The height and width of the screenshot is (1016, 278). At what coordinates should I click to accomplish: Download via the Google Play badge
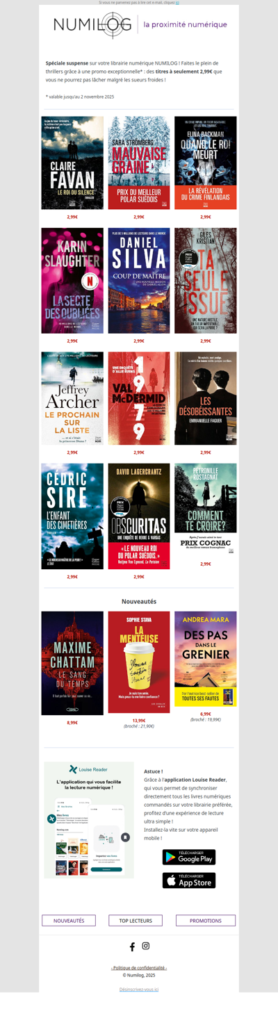(189, 857)
